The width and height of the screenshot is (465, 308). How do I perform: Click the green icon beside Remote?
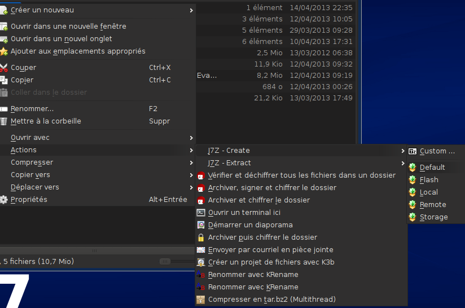(x=413, y=205)
